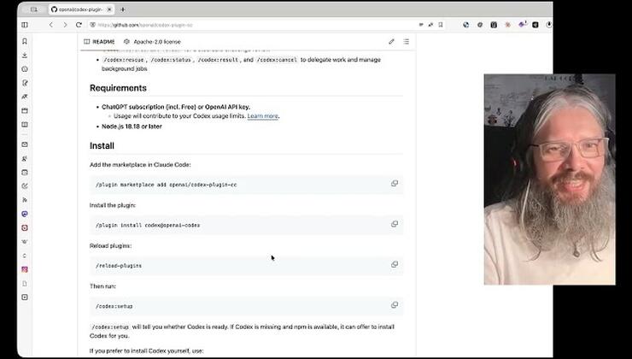
Task: Close the codex-plugin-cc browser tab
Action: coord(108,9)
